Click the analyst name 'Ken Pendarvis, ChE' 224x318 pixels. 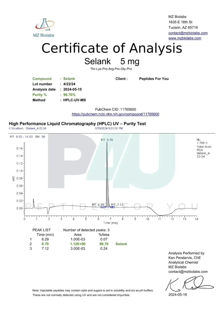coord(185,258)
